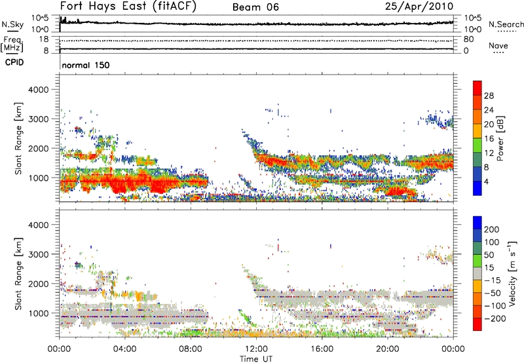Image resolution: width=524 pixels, height=363 pixels.
Task: Click the gray segment of the velocity colorbar
Action: coord(477,273)
